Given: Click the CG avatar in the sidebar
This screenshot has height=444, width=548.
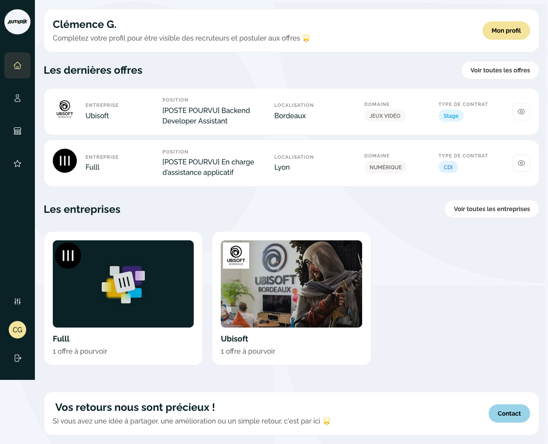Looking at the screenshot, I should 17,330.
